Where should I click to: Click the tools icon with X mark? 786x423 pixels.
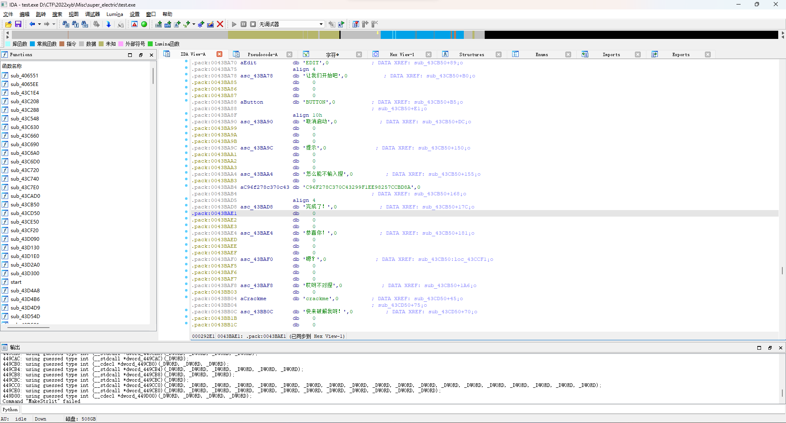[x=375, y=24]
